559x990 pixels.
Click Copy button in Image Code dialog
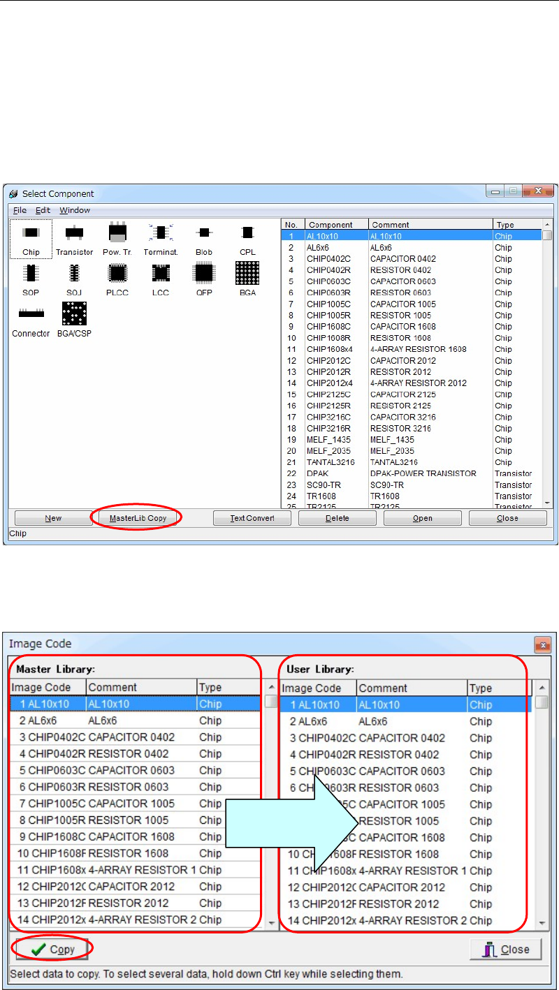pos(53,950)
